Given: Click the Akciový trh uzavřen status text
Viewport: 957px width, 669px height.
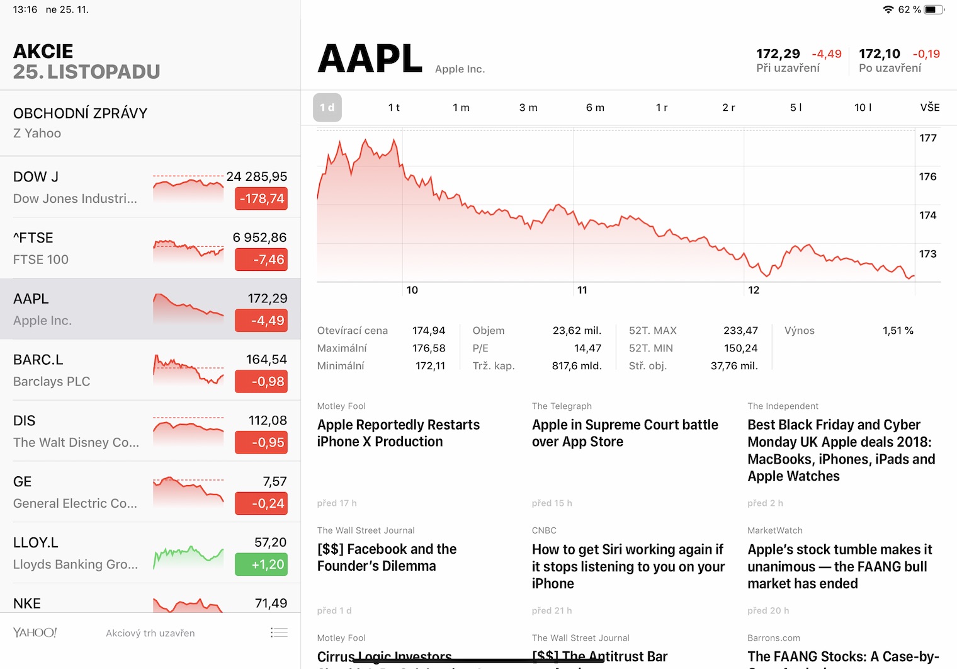Looking at the screenshot, I should pos(150,632).
